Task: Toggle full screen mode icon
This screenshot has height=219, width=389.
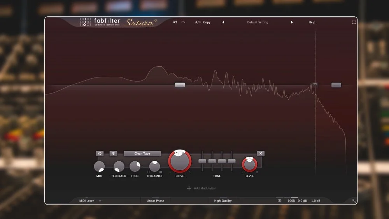Action: tap(354, 22)
